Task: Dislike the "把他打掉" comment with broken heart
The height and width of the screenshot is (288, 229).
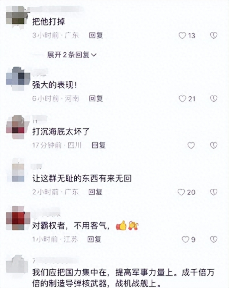Action: [214, 36]
